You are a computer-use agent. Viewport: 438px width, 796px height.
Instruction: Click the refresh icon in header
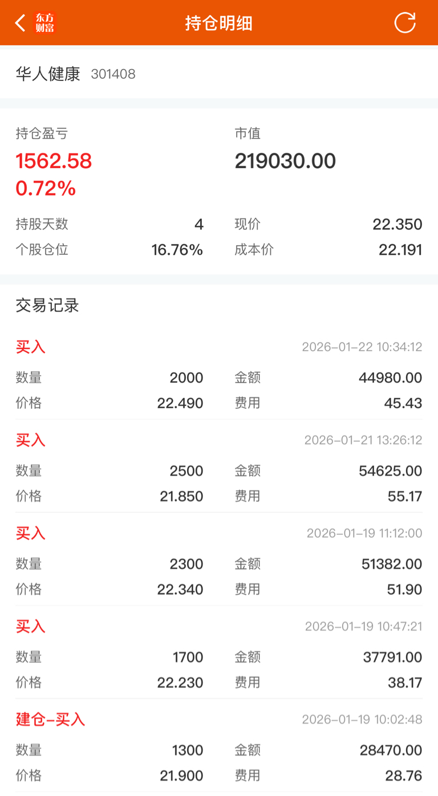[x=405, y=23]
